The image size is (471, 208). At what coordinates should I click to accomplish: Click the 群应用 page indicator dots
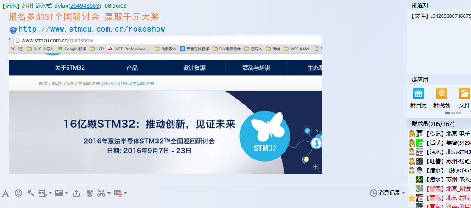(x=453, y=113)
